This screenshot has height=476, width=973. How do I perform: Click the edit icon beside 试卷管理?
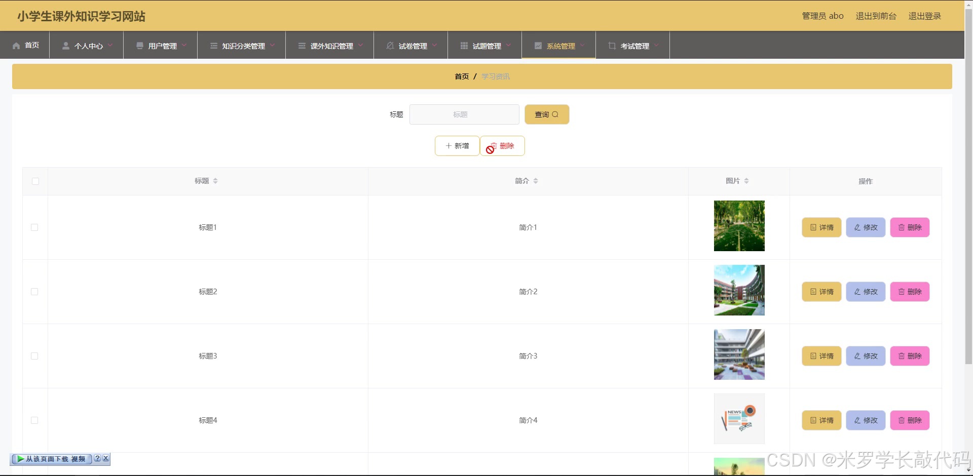(x=390, y=46)
